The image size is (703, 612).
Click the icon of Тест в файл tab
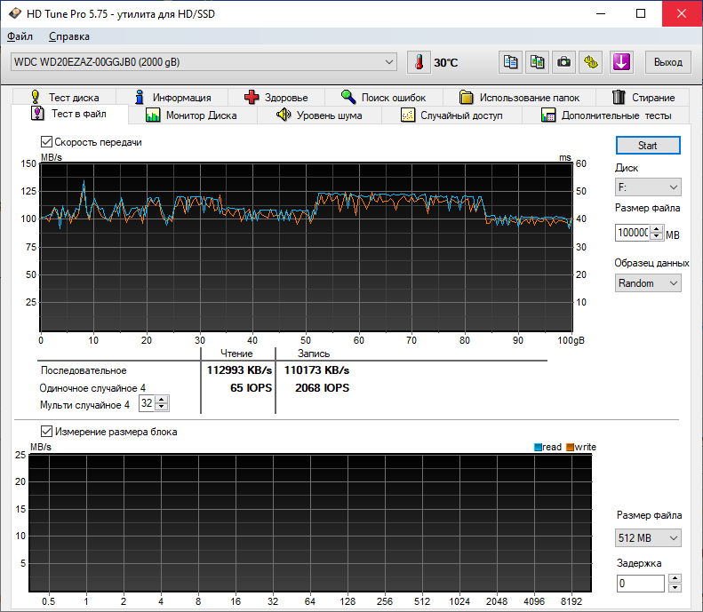(37, 114)
